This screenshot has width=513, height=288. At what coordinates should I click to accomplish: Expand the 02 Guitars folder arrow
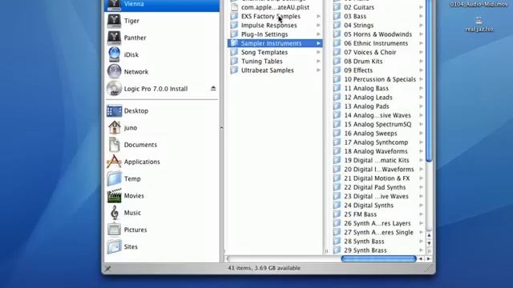tap(421, 7)
